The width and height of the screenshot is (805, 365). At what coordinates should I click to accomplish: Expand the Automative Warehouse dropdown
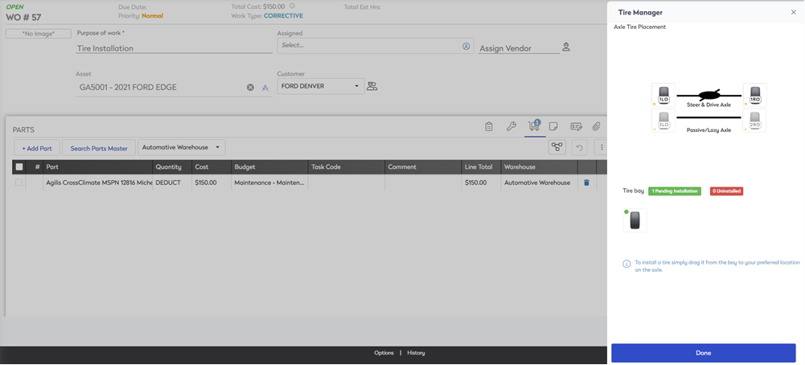click(x=181, y=147)
